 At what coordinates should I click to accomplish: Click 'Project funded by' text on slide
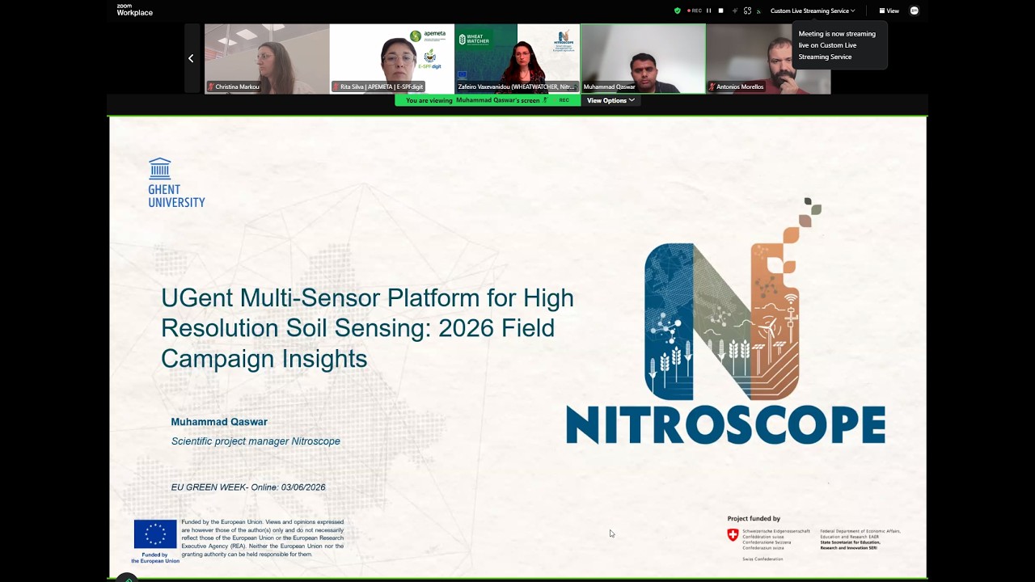(754, 519)
